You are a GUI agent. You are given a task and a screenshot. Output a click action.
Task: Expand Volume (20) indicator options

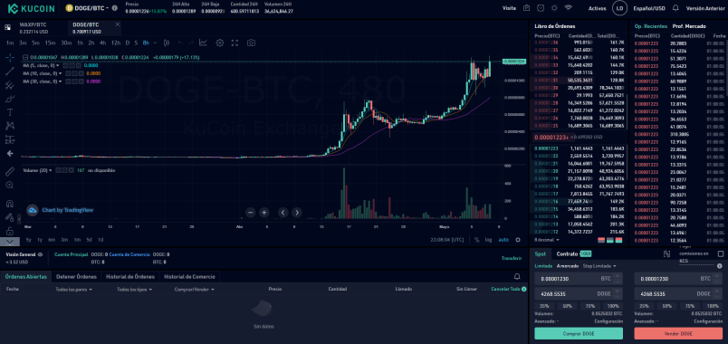(50, 170)
